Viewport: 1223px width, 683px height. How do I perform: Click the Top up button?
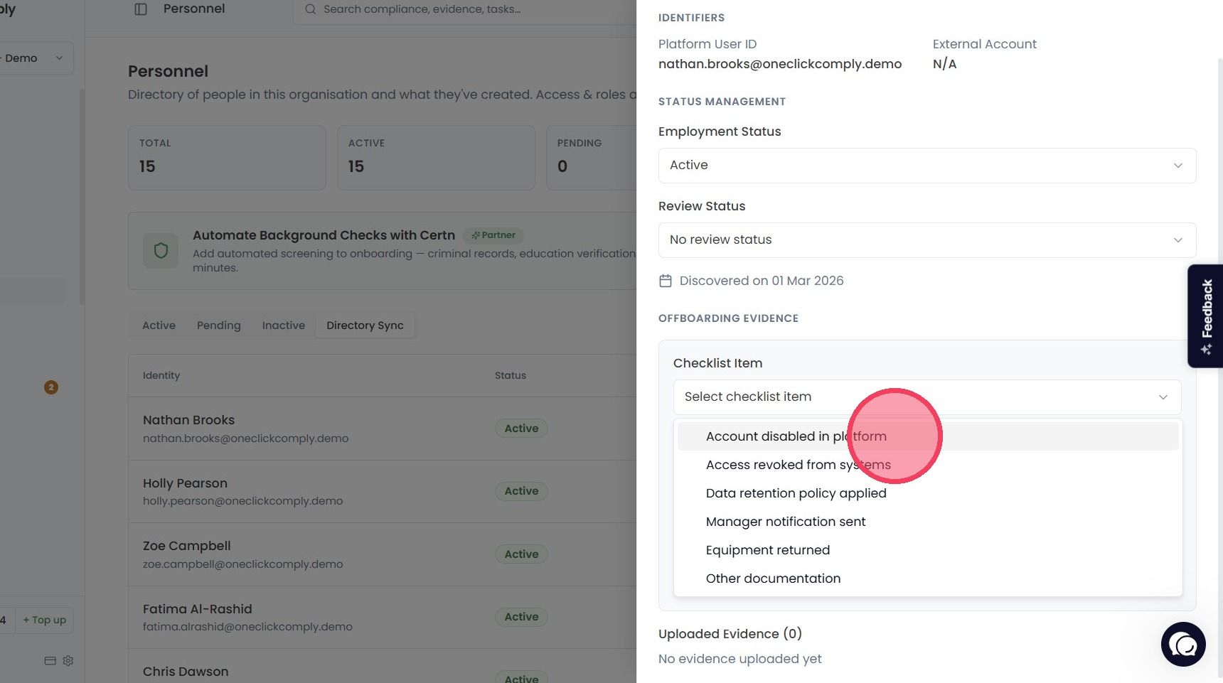coord(44,620)
